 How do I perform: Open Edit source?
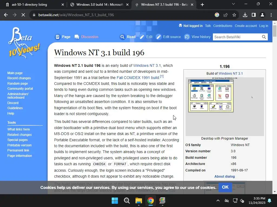[x=169, y=37]
